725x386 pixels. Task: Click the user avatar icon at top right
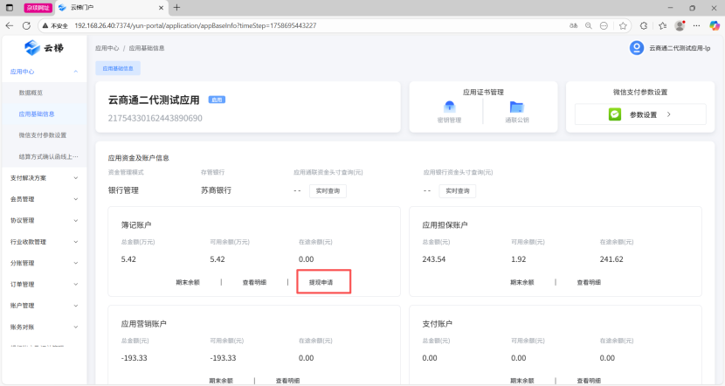[x=636, y=48]
